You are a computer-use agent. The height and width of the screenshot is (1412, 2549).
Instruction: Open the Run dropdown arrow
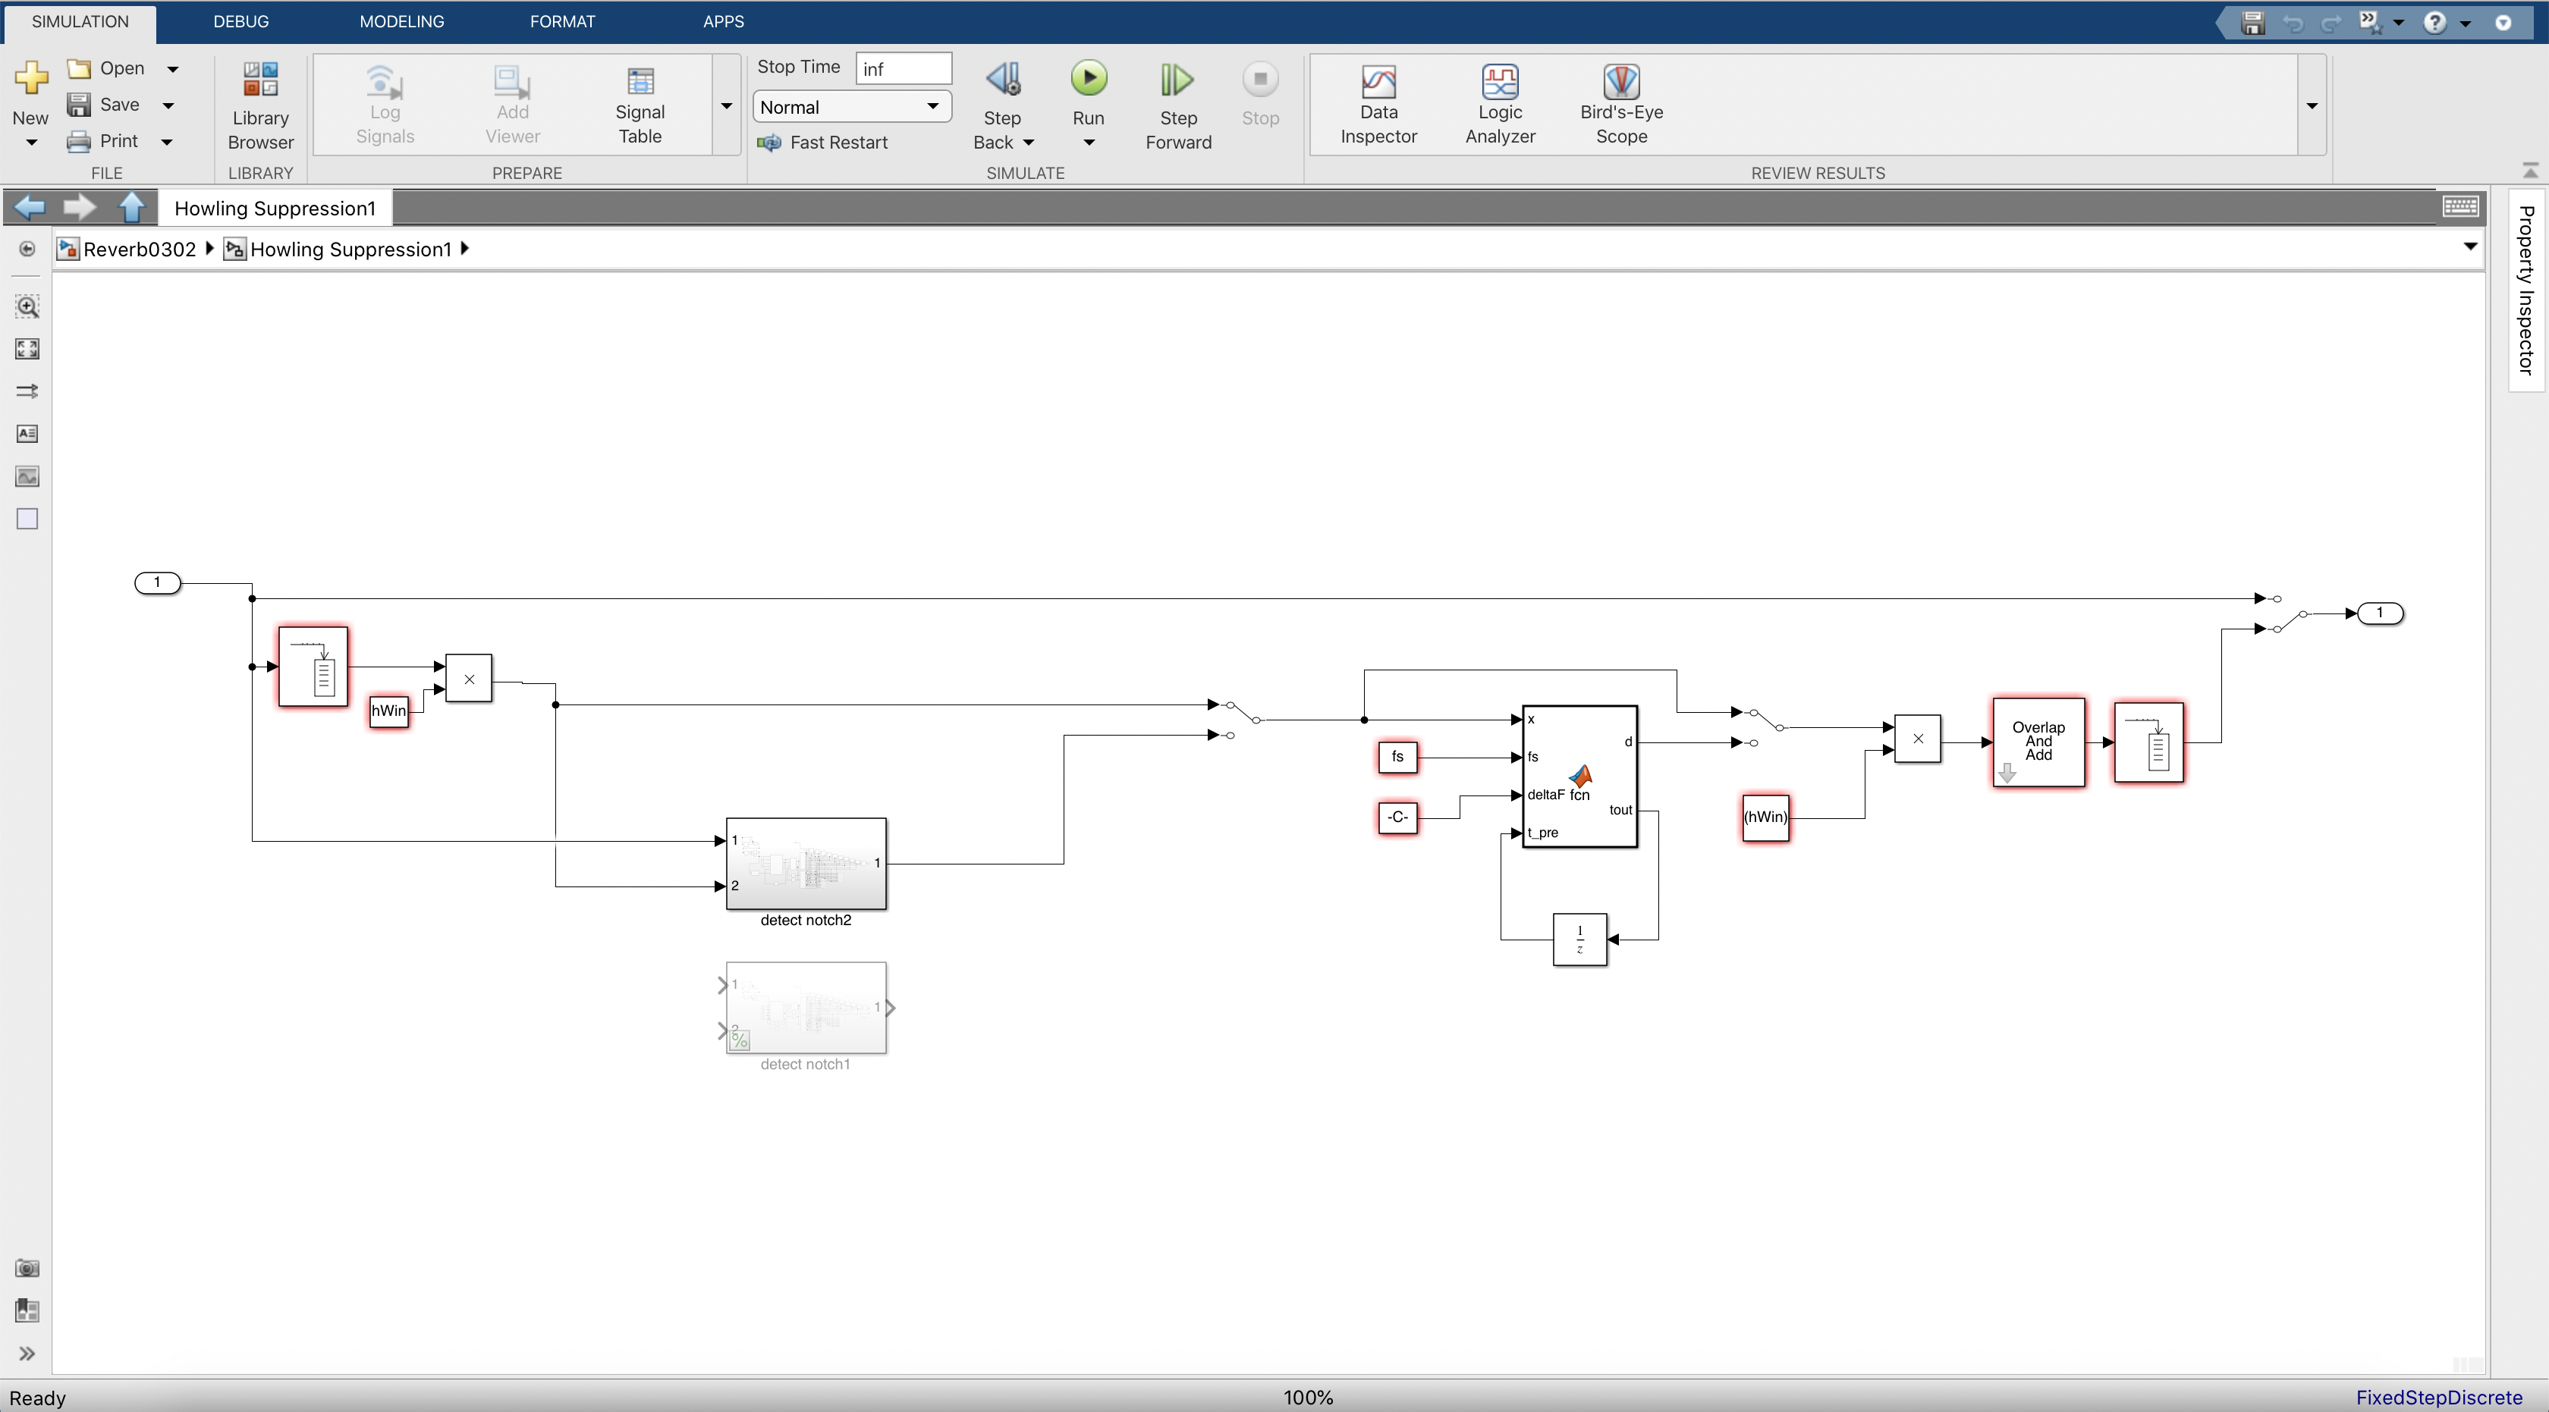tap(1089, 143)
